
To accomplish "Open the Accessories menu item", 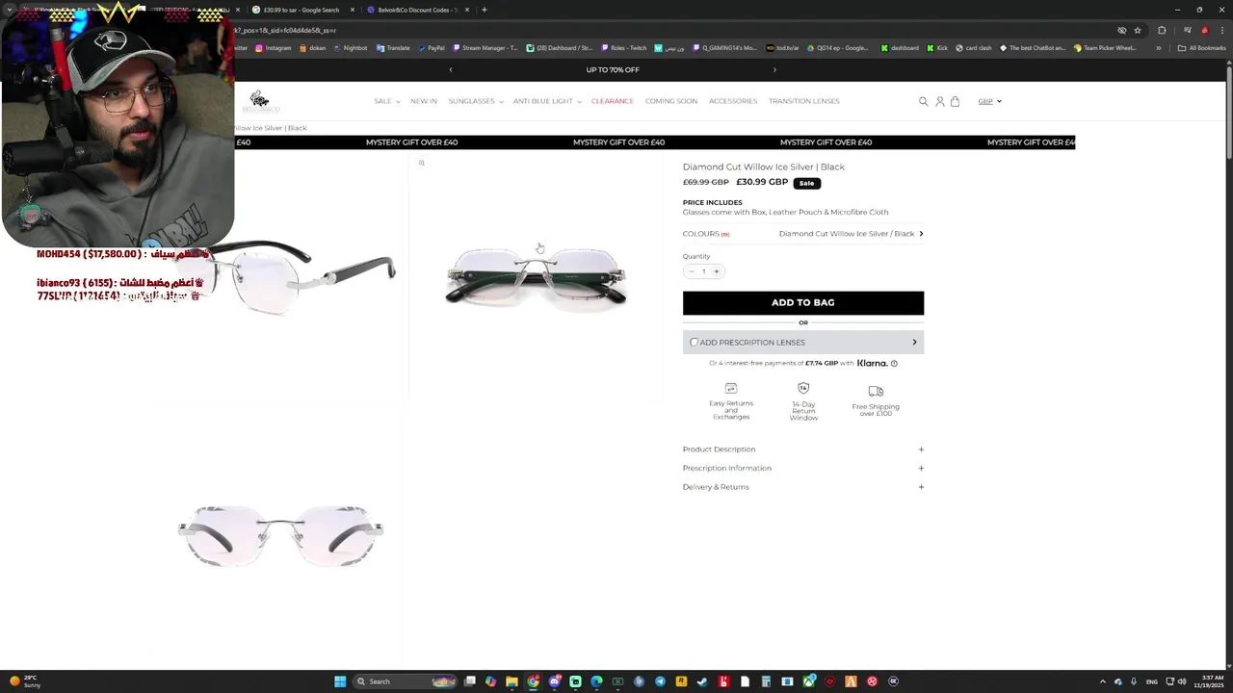I will click(733, 101).
